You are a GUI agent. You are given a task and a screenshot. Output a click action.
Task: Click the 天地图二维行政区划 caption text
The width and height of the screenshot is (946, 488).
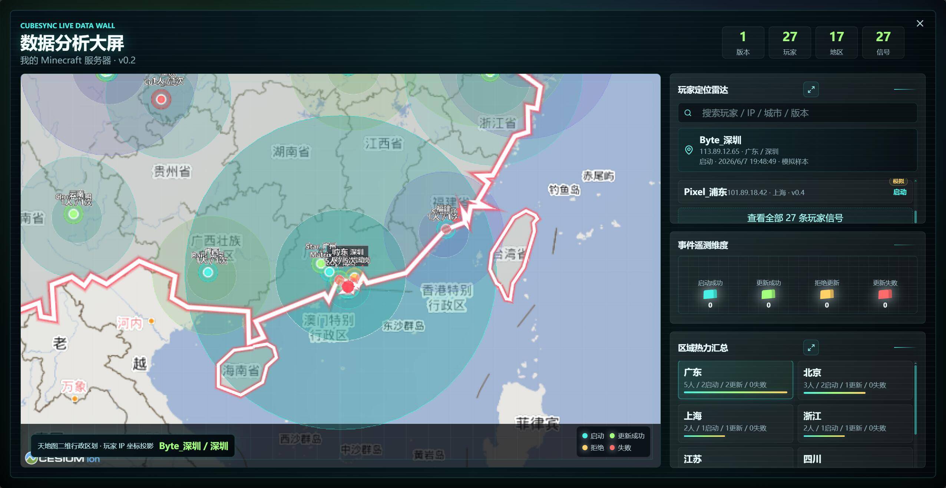pyautogui.click(x=95, y=446)
